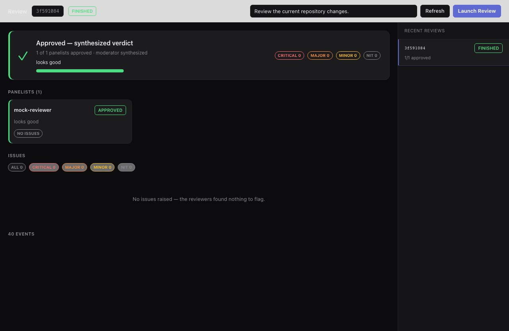Click the green approved checkmark icon

pyautogui.click(x=23, y=56)
